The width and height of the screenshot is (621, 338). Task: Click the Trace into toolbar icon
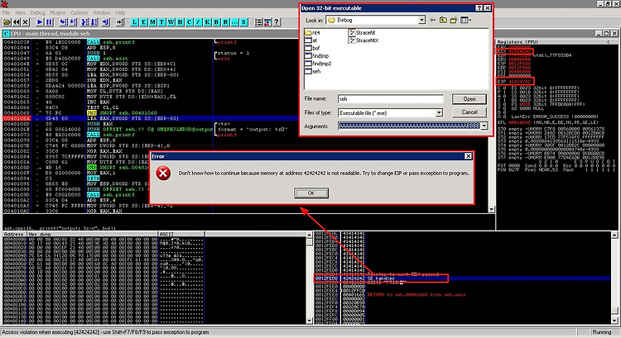[x=84, y=22]
